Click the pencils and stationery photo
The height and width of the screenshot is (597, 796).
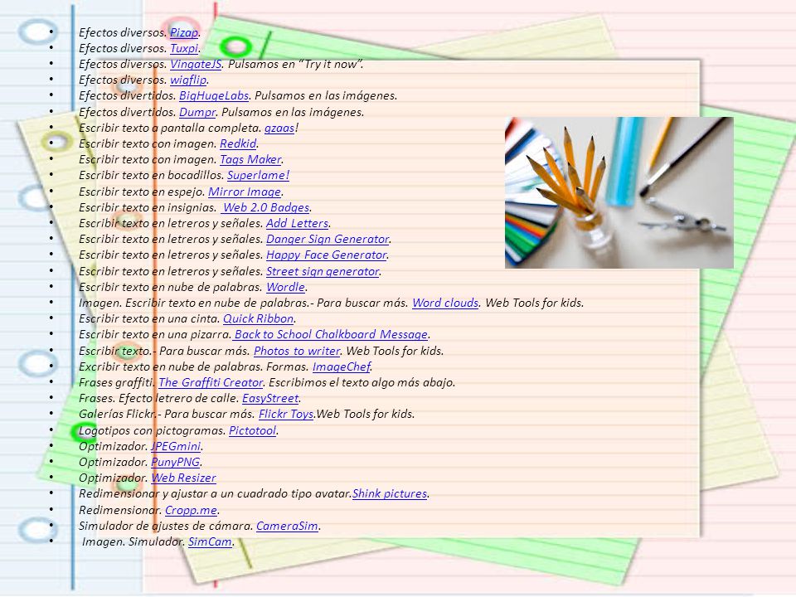pos(619,192)
